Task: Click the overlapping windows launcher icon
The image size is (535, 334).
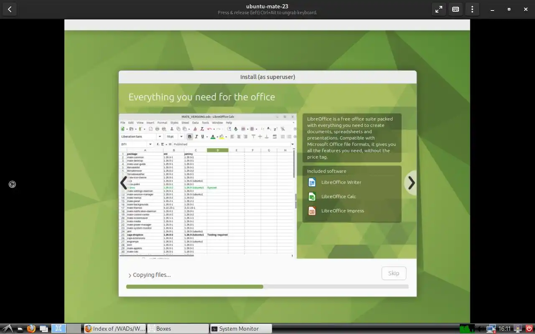Action: [44, 329]
